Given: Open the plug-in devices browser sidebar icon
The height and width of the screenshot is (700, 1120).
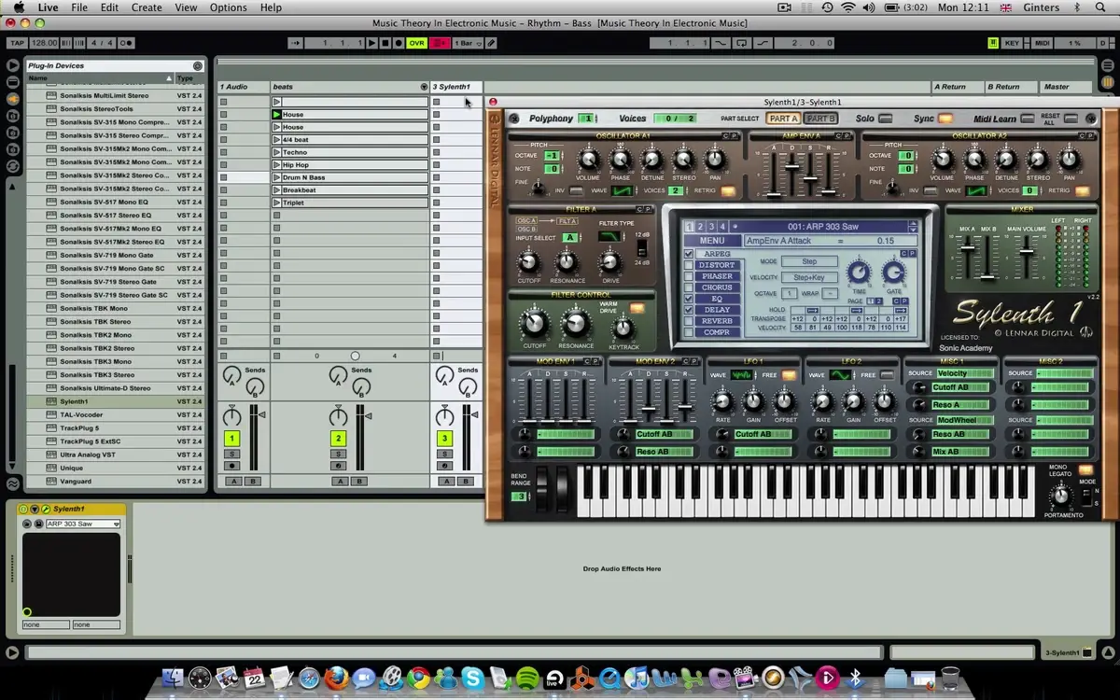Looking at the screenshot, I should tap(13, 99).
